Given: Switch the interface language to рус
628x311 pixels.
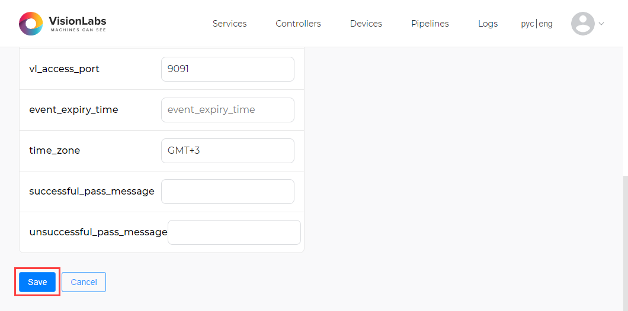Looking at the screenshot, I should coord(527,24).
